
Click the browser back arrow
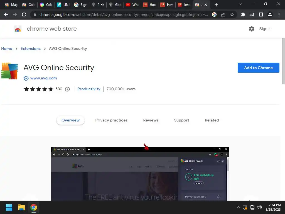point(6,14)
